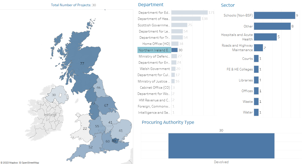This screenshot has height=164, width=303.
Task: Click the Roads and Highway Maintenance bar
Action: pos(258,48)
